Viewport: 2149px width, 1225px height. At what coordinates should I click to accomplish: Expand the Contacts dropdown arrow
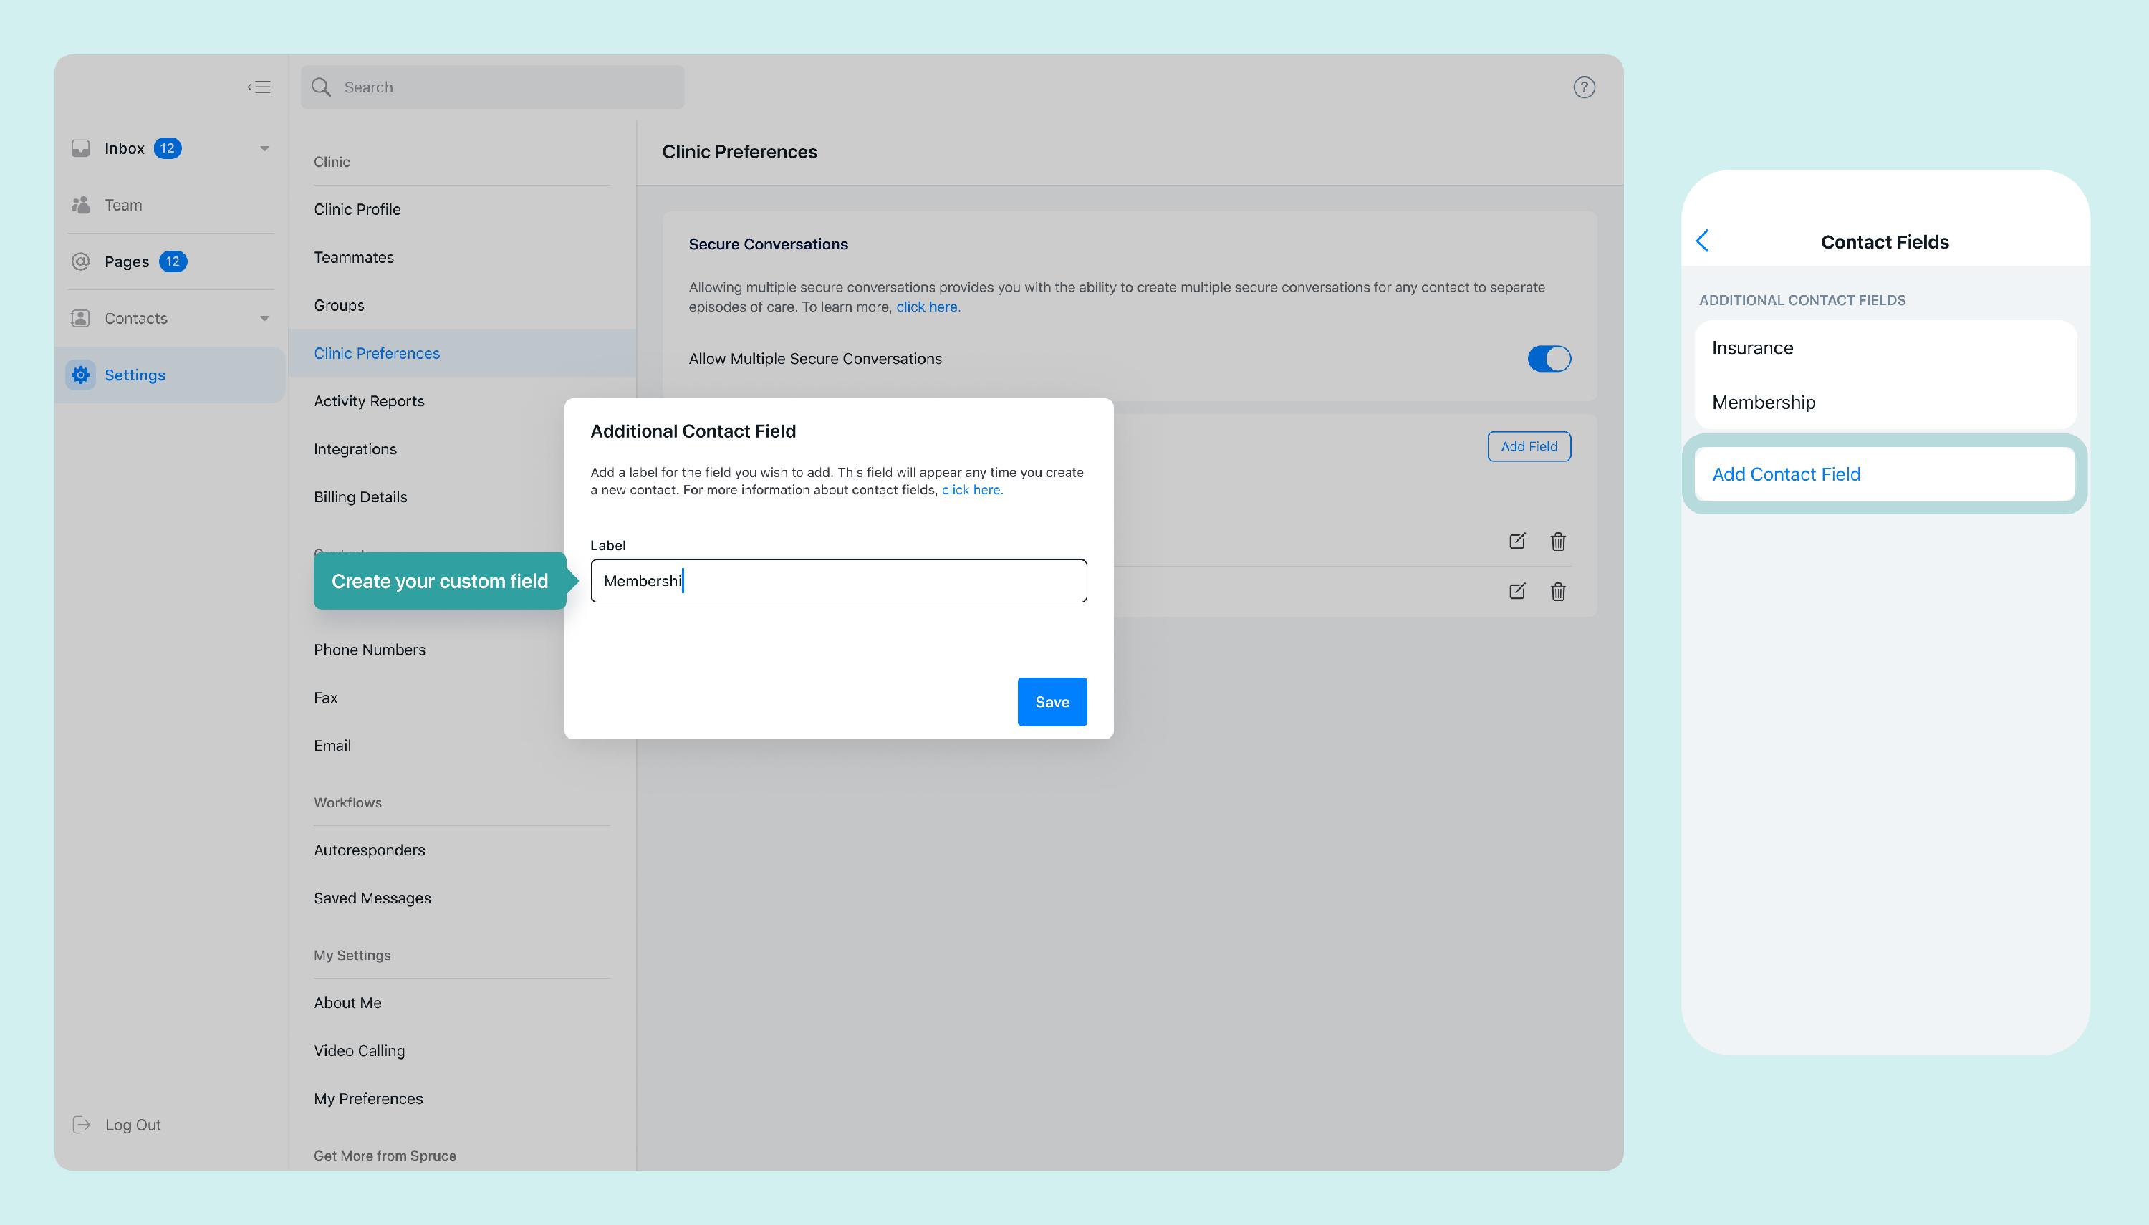264,319
